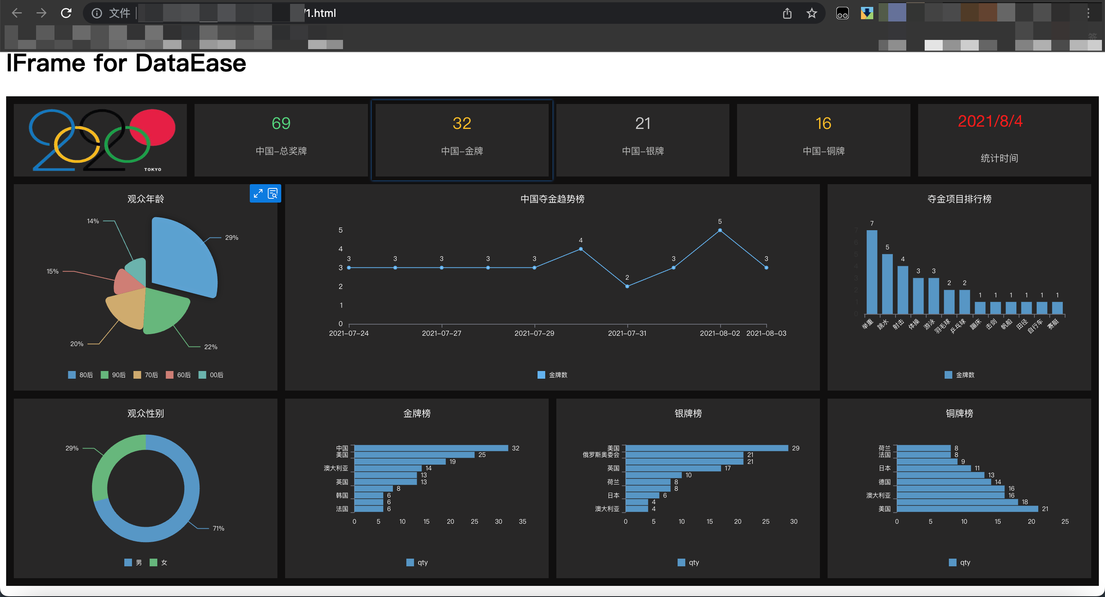Click the lowest data point valued 2
This screenshot has width=1105, height=597.
click(627, 287)
